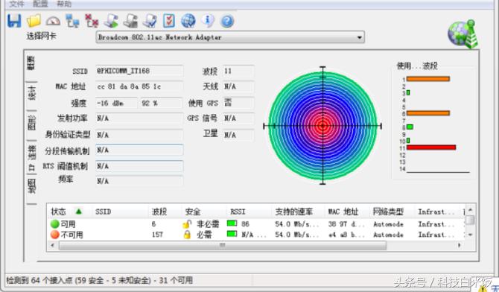Click the open padlock icon beside 非必需
Screen dimensions: 499x292
point(187,224)
